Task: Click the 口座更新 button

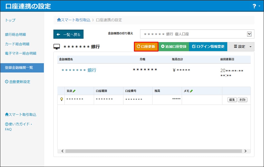Action: point(146,47)
